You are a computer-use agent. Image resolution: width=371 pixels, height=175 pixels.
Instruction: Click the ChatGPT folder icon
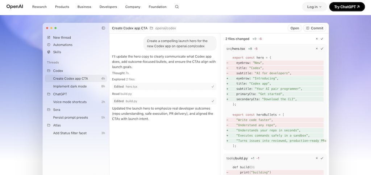tap(49, 94)
